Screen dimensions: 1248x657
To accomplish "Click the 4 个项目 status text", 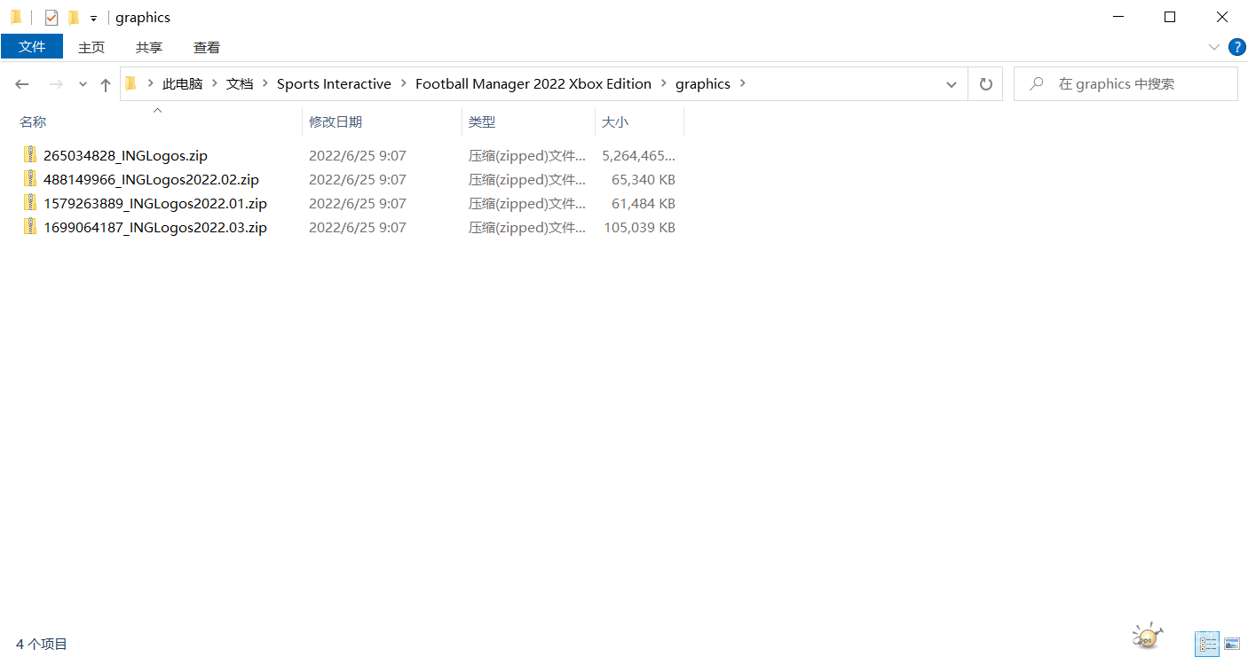I will (x=42, y=645).
